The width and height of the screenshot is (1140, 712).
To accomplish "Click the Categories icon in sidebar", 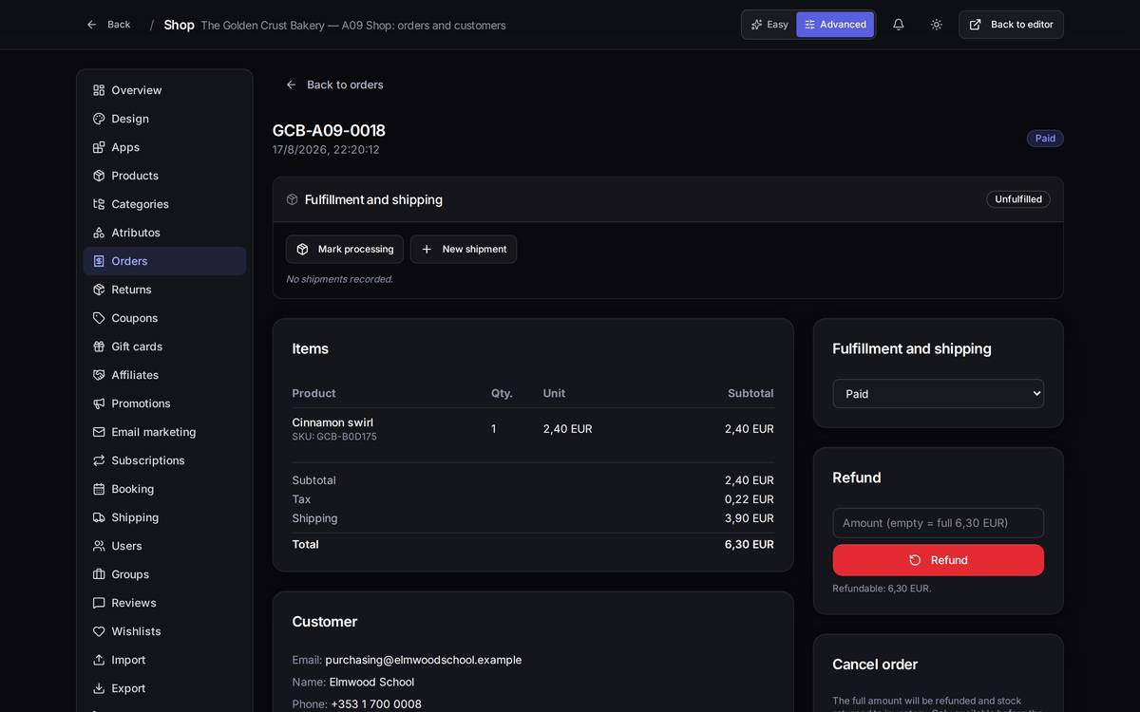I will [x=99, y=204].
